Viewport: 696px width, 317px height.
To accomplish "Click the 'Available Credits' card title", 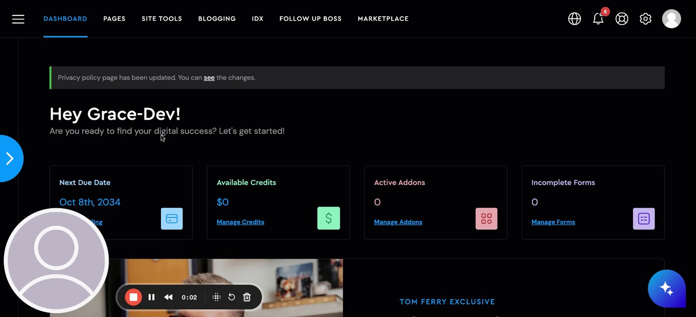I will (x=246, y=182).
